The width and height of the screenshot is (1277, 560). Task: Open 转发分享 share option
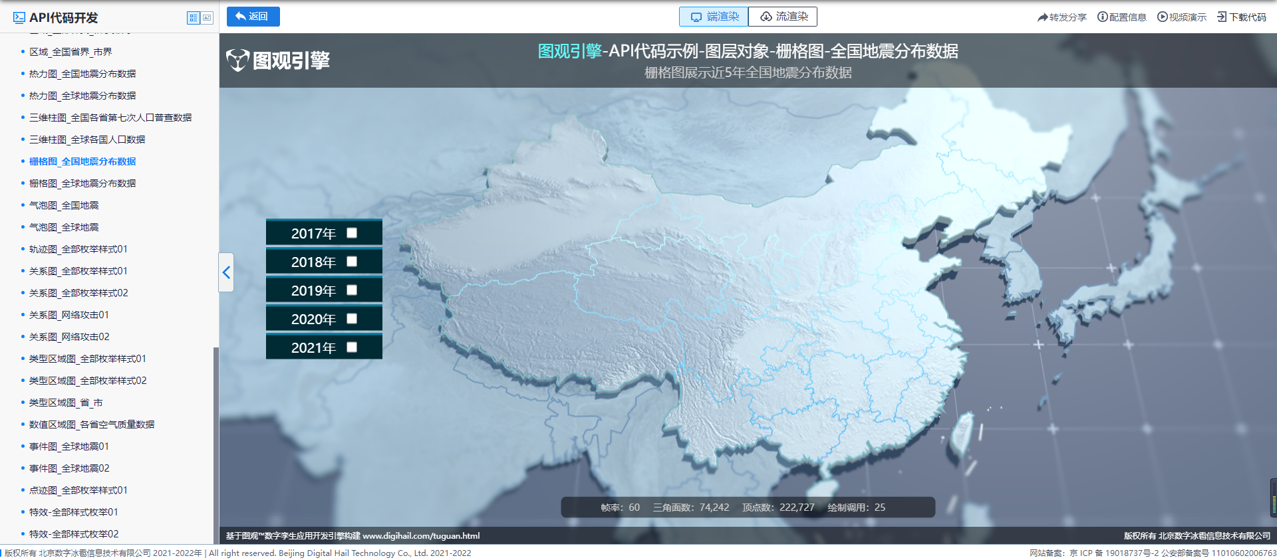(1062, 17)
